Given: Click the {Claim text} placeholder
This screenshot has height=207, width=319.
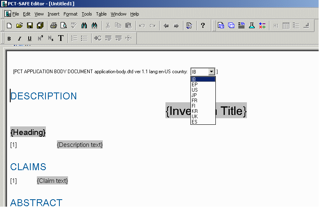Looking at the screenshot, I should pyautogui.click(x=52, y=181).
